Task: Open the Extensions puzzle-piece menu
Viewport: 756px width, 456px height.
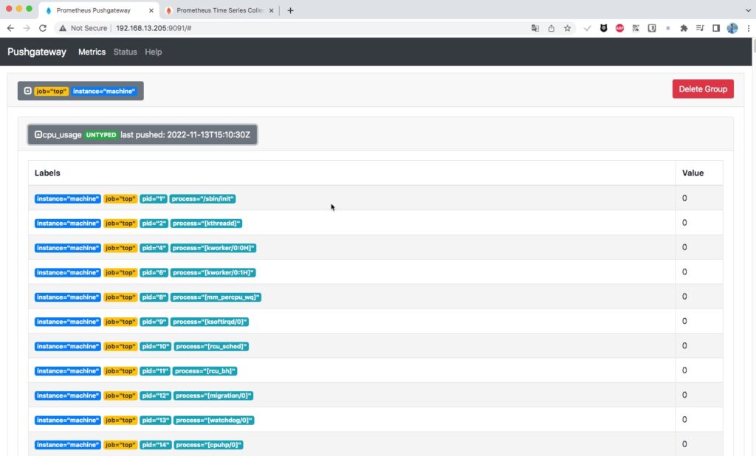Action: pos(684,28)
